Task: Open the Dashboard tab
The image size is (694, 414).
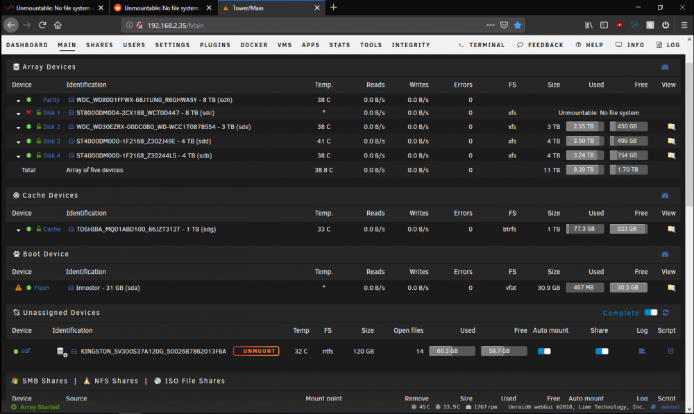Action: (x=27, y=45)
